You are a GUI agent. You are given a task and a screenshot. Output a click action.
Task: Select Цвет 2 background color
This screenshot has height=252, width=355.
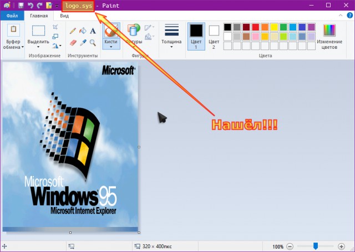click(x=214, y=36)
